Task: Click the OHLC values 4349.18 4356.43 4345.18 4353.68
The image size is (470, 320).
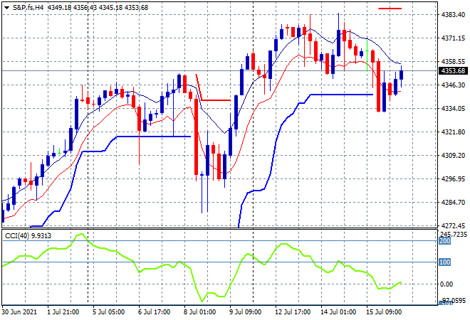Action: pos(98,8)
